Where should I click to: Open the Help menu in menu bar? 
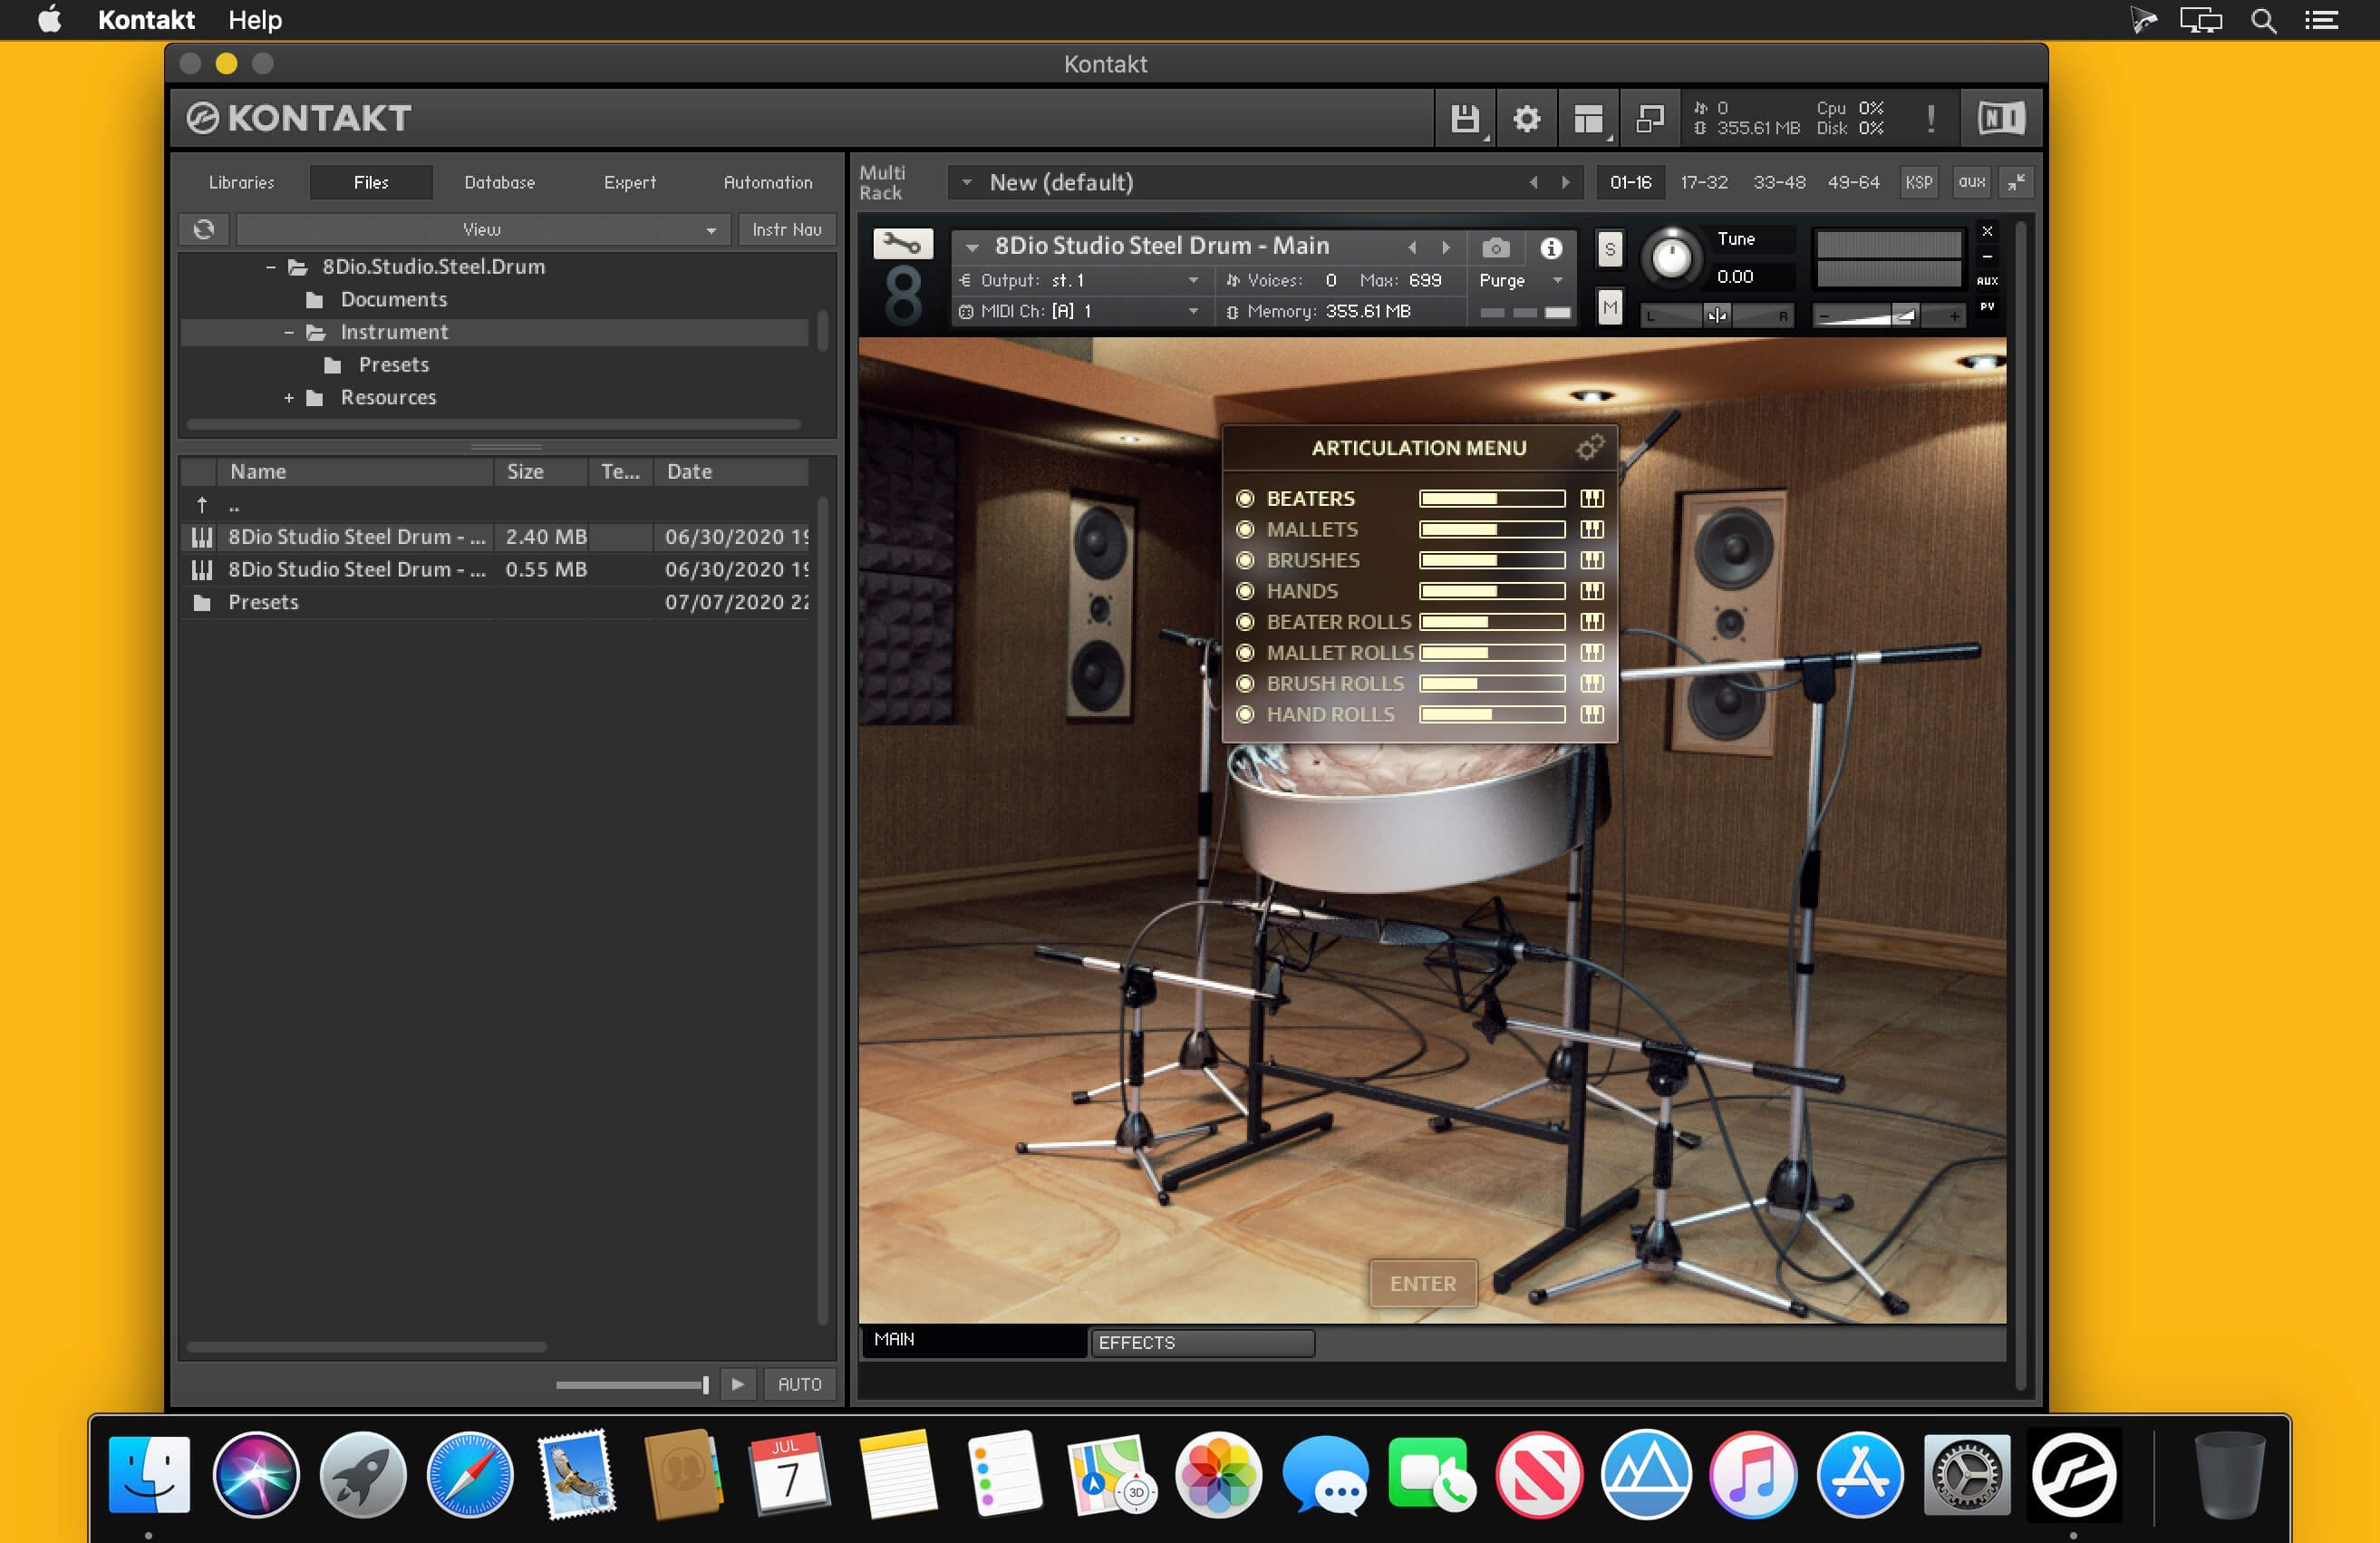(255, 20)
